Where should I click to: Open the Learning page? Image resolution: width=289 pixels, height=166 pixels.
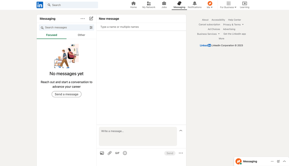(x=245, y=5)
